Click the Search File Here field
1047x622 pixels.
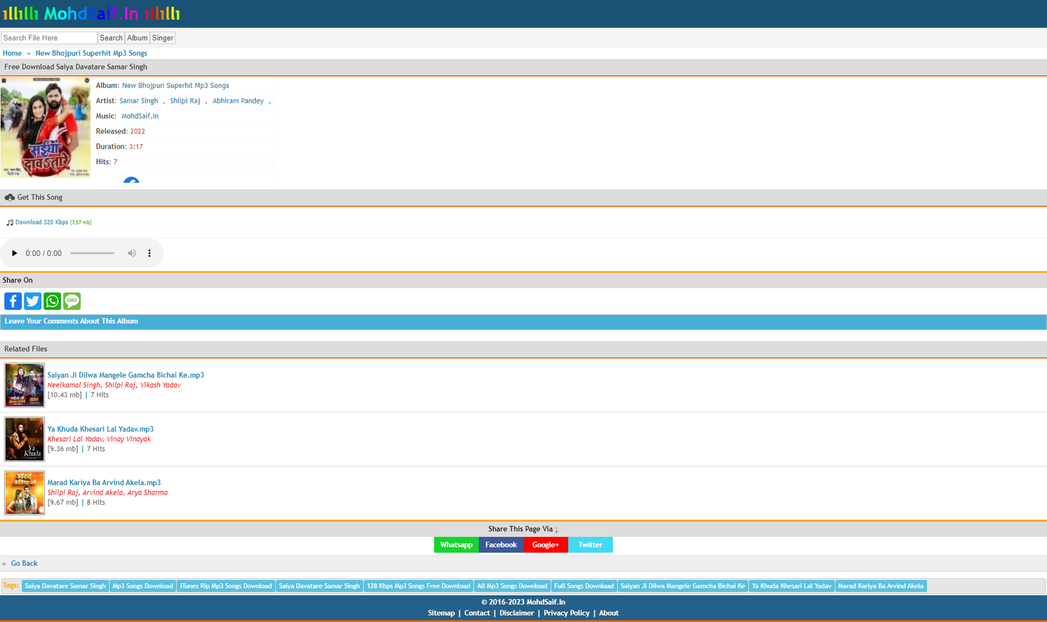[x=49, y=38]
